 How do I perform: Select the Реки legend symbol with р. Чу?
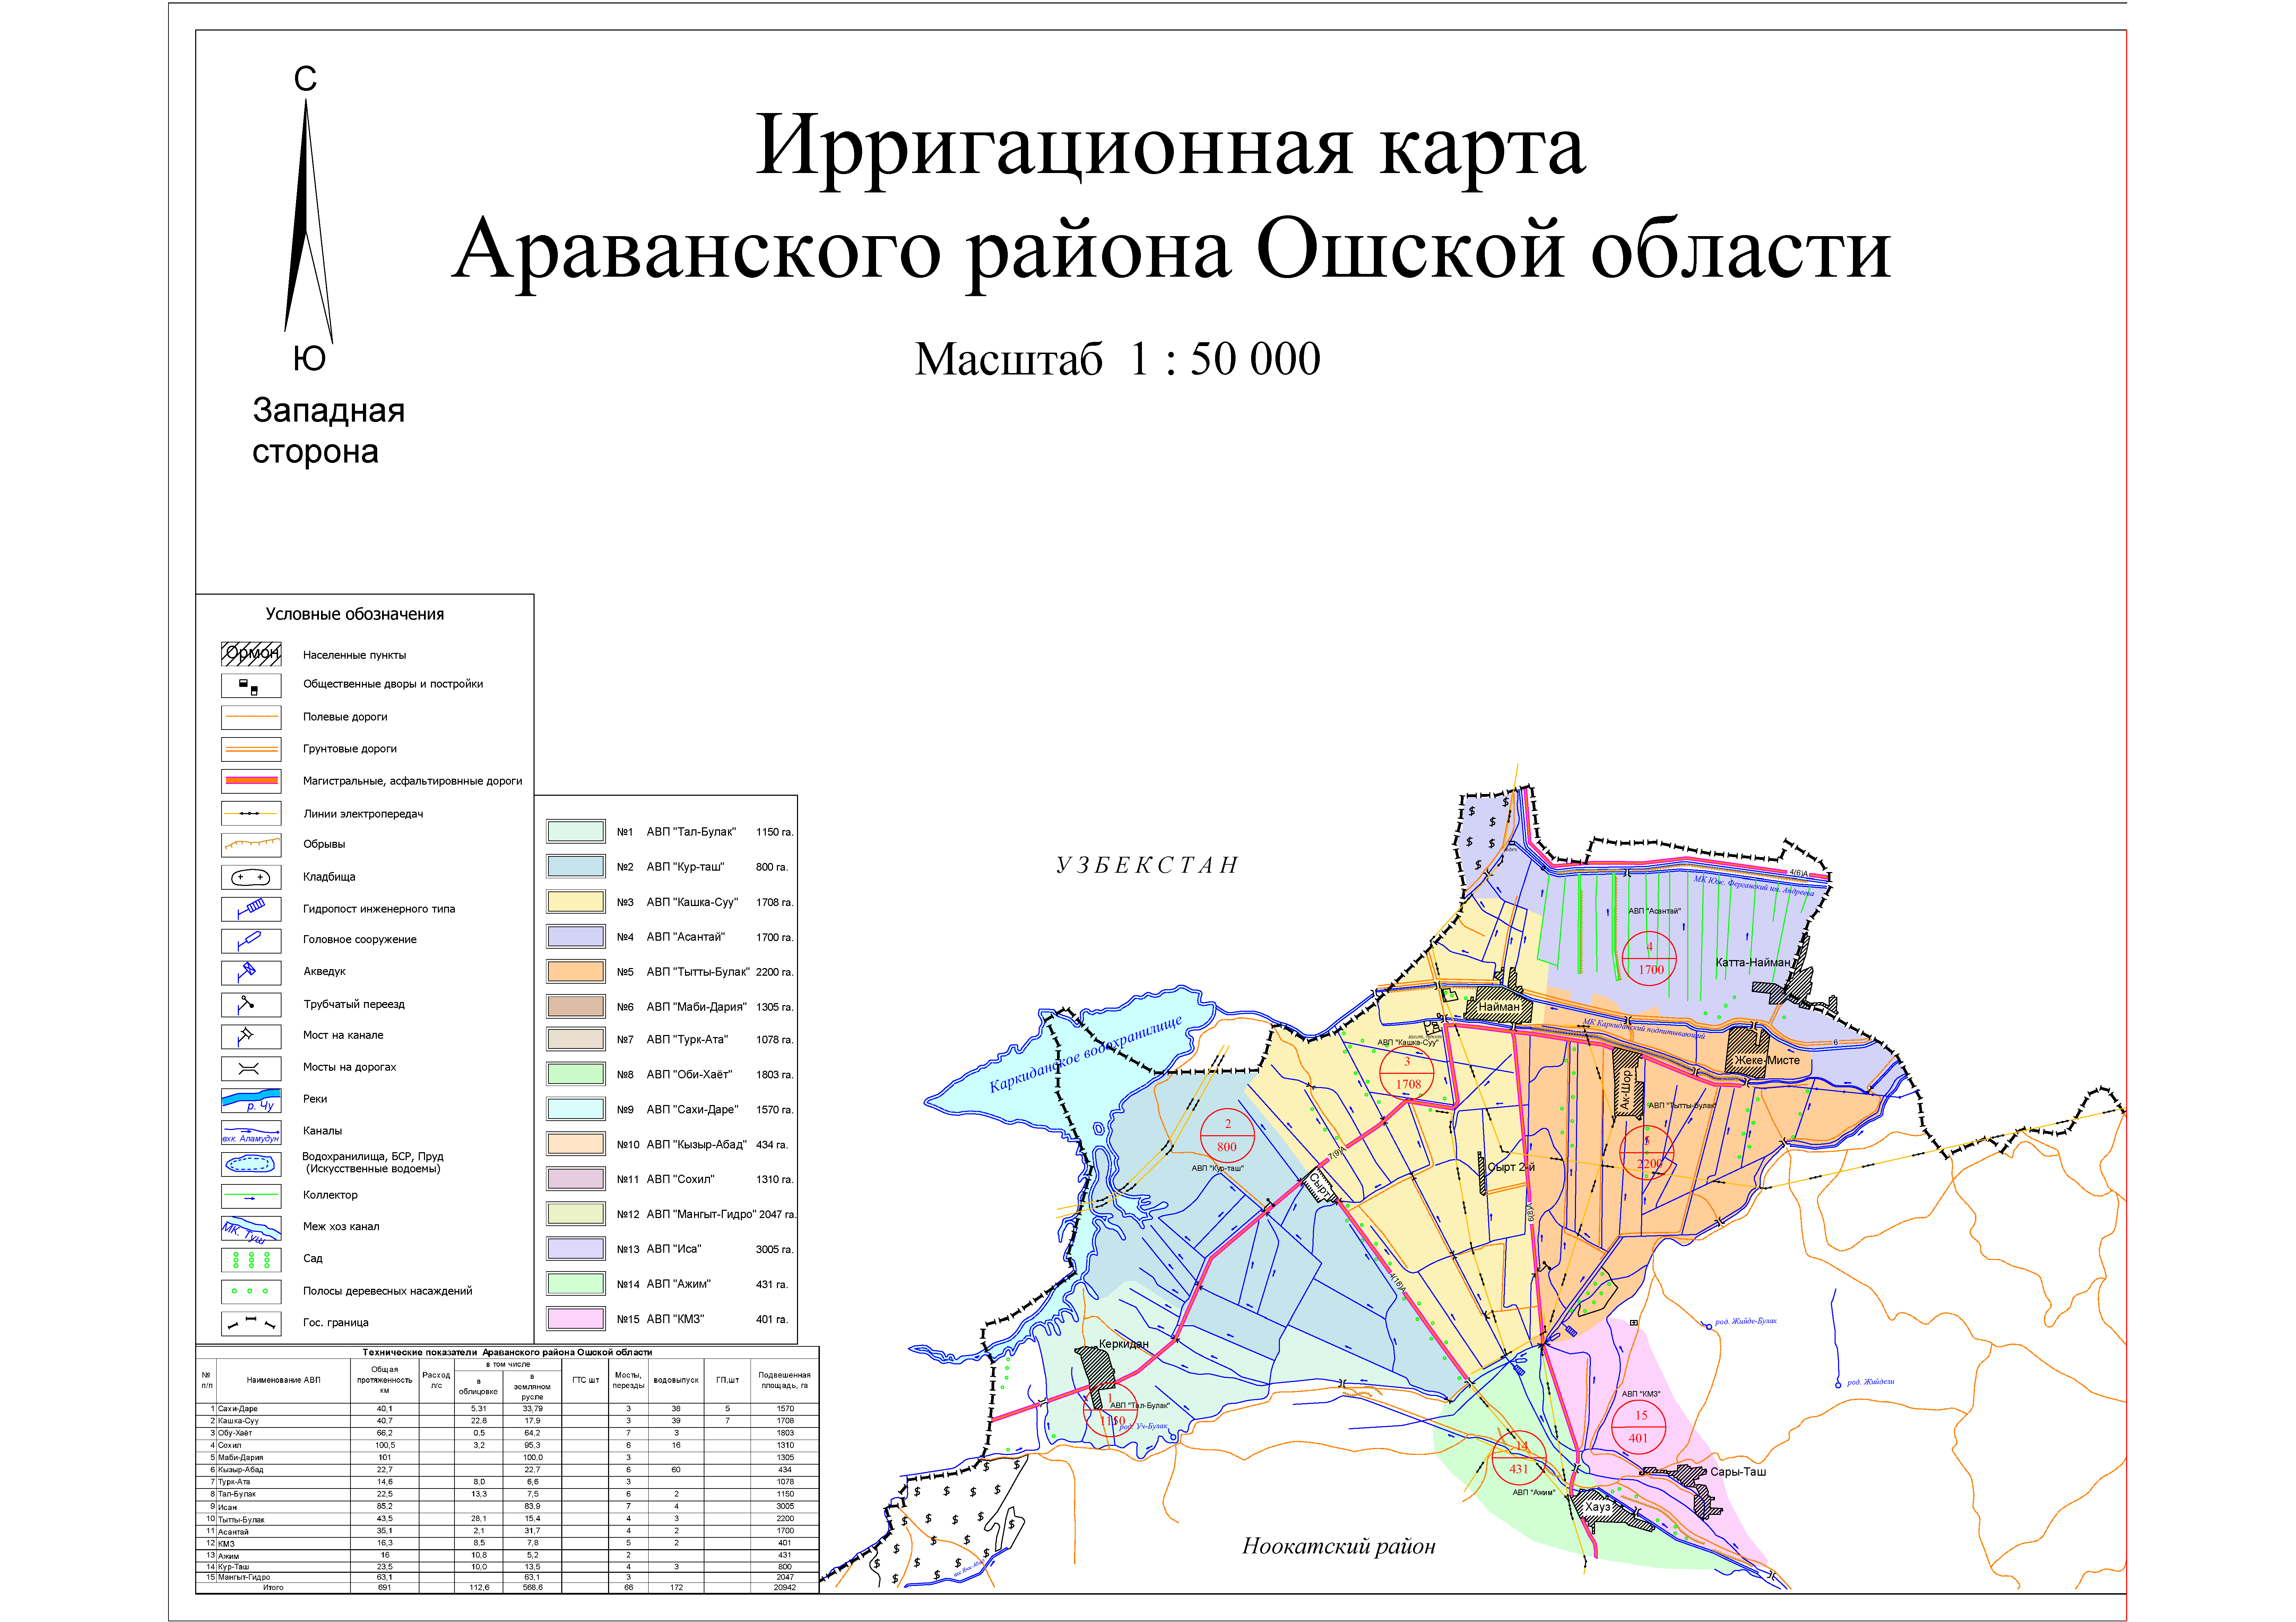(x=251, y=1100)
